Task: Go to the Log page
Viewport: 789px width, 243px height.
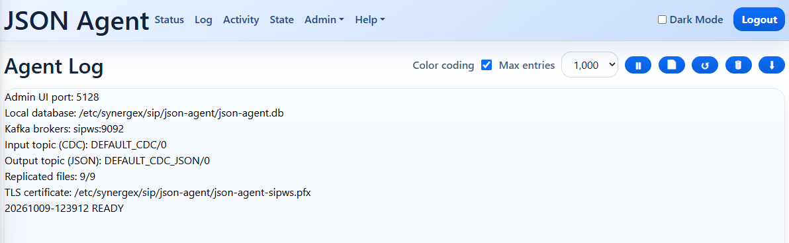Action: 203,20
